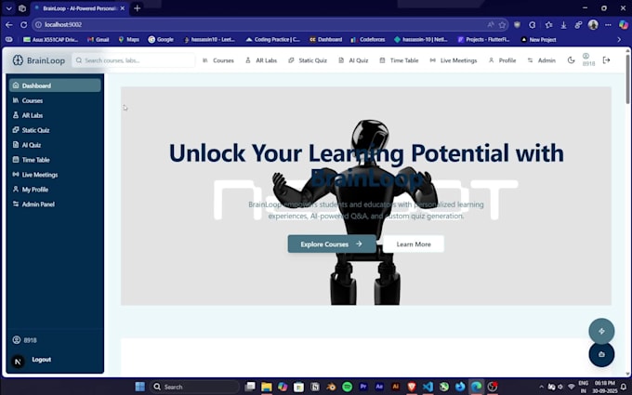Open the notifications bell in taskbar
Screen dimensions: 632x395
tap(624, 387)
